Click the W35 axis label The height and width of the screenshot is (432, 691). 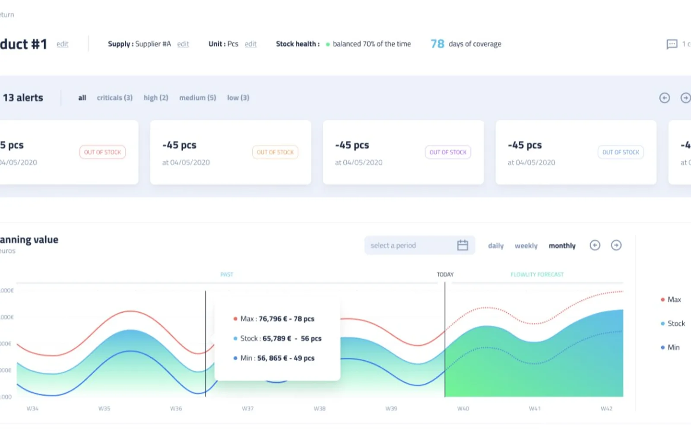[x=104, y=409]
